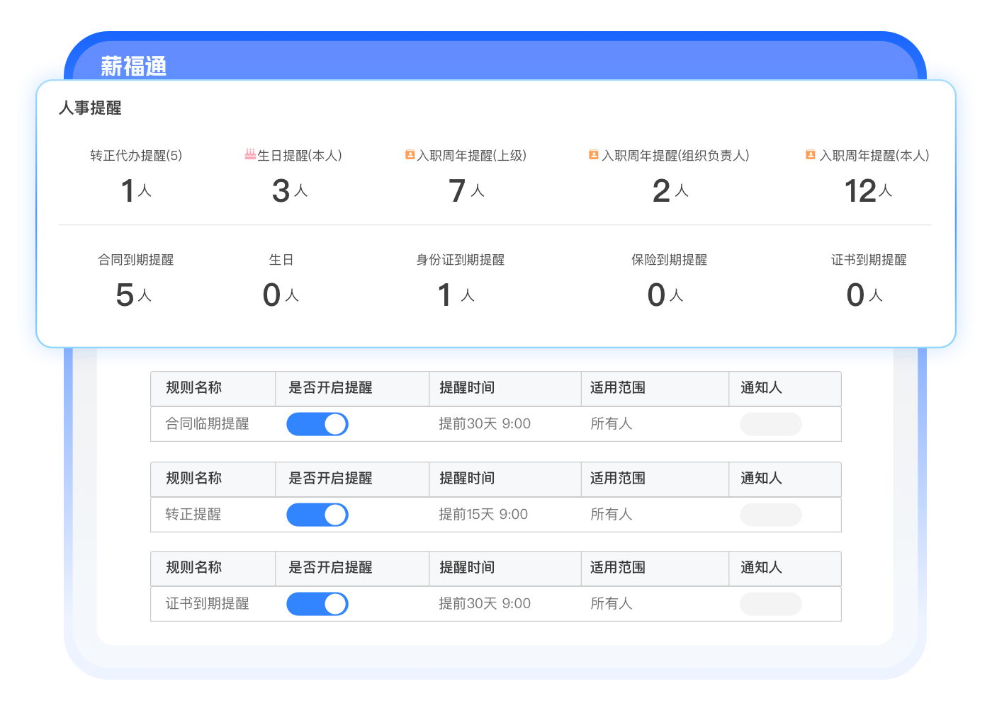Disable the 转正提醒 reminder switch
This screenshot has height=708, width=992.
pyautogui.click(x=317, y=515)
